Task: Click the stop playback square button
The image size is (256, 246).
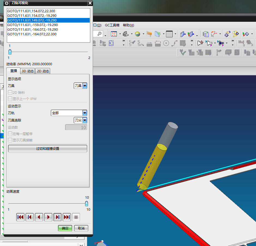Action: click(76, 217)
